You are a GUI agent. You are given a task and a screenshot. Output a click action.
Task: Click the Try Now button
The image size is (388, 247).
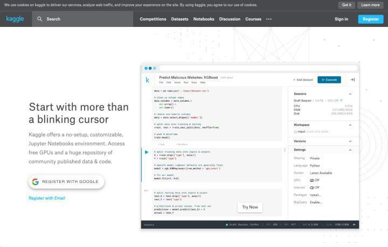(x=250, y=207)
